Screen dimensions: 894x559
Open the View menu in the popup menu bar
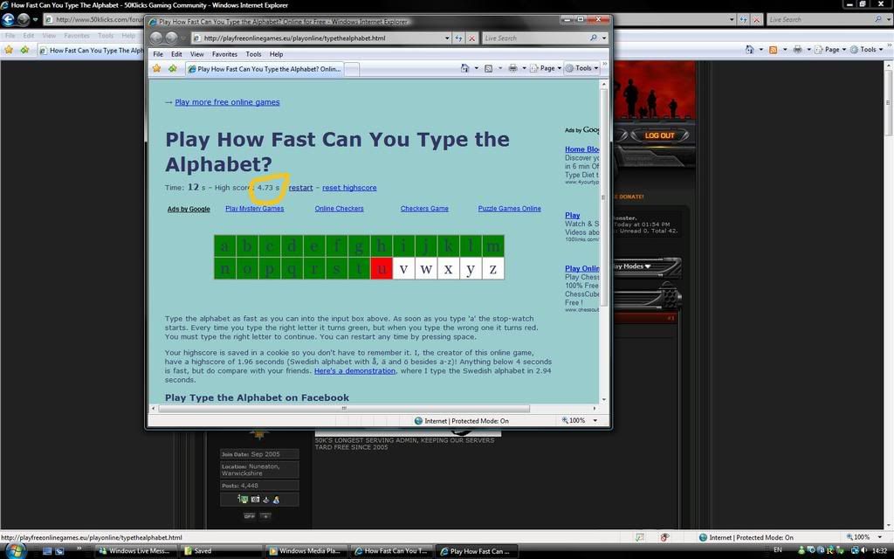(197, 54)
